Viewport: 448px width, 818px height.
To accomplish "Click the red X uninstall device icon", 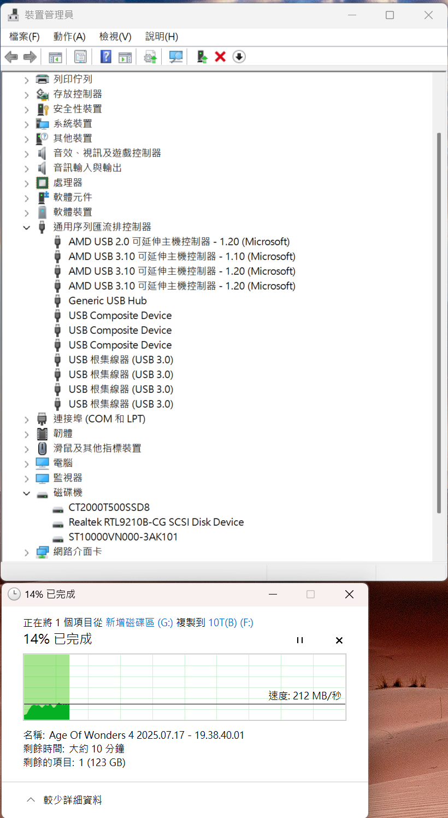I will pyautogui.click(x=220, y=57).
